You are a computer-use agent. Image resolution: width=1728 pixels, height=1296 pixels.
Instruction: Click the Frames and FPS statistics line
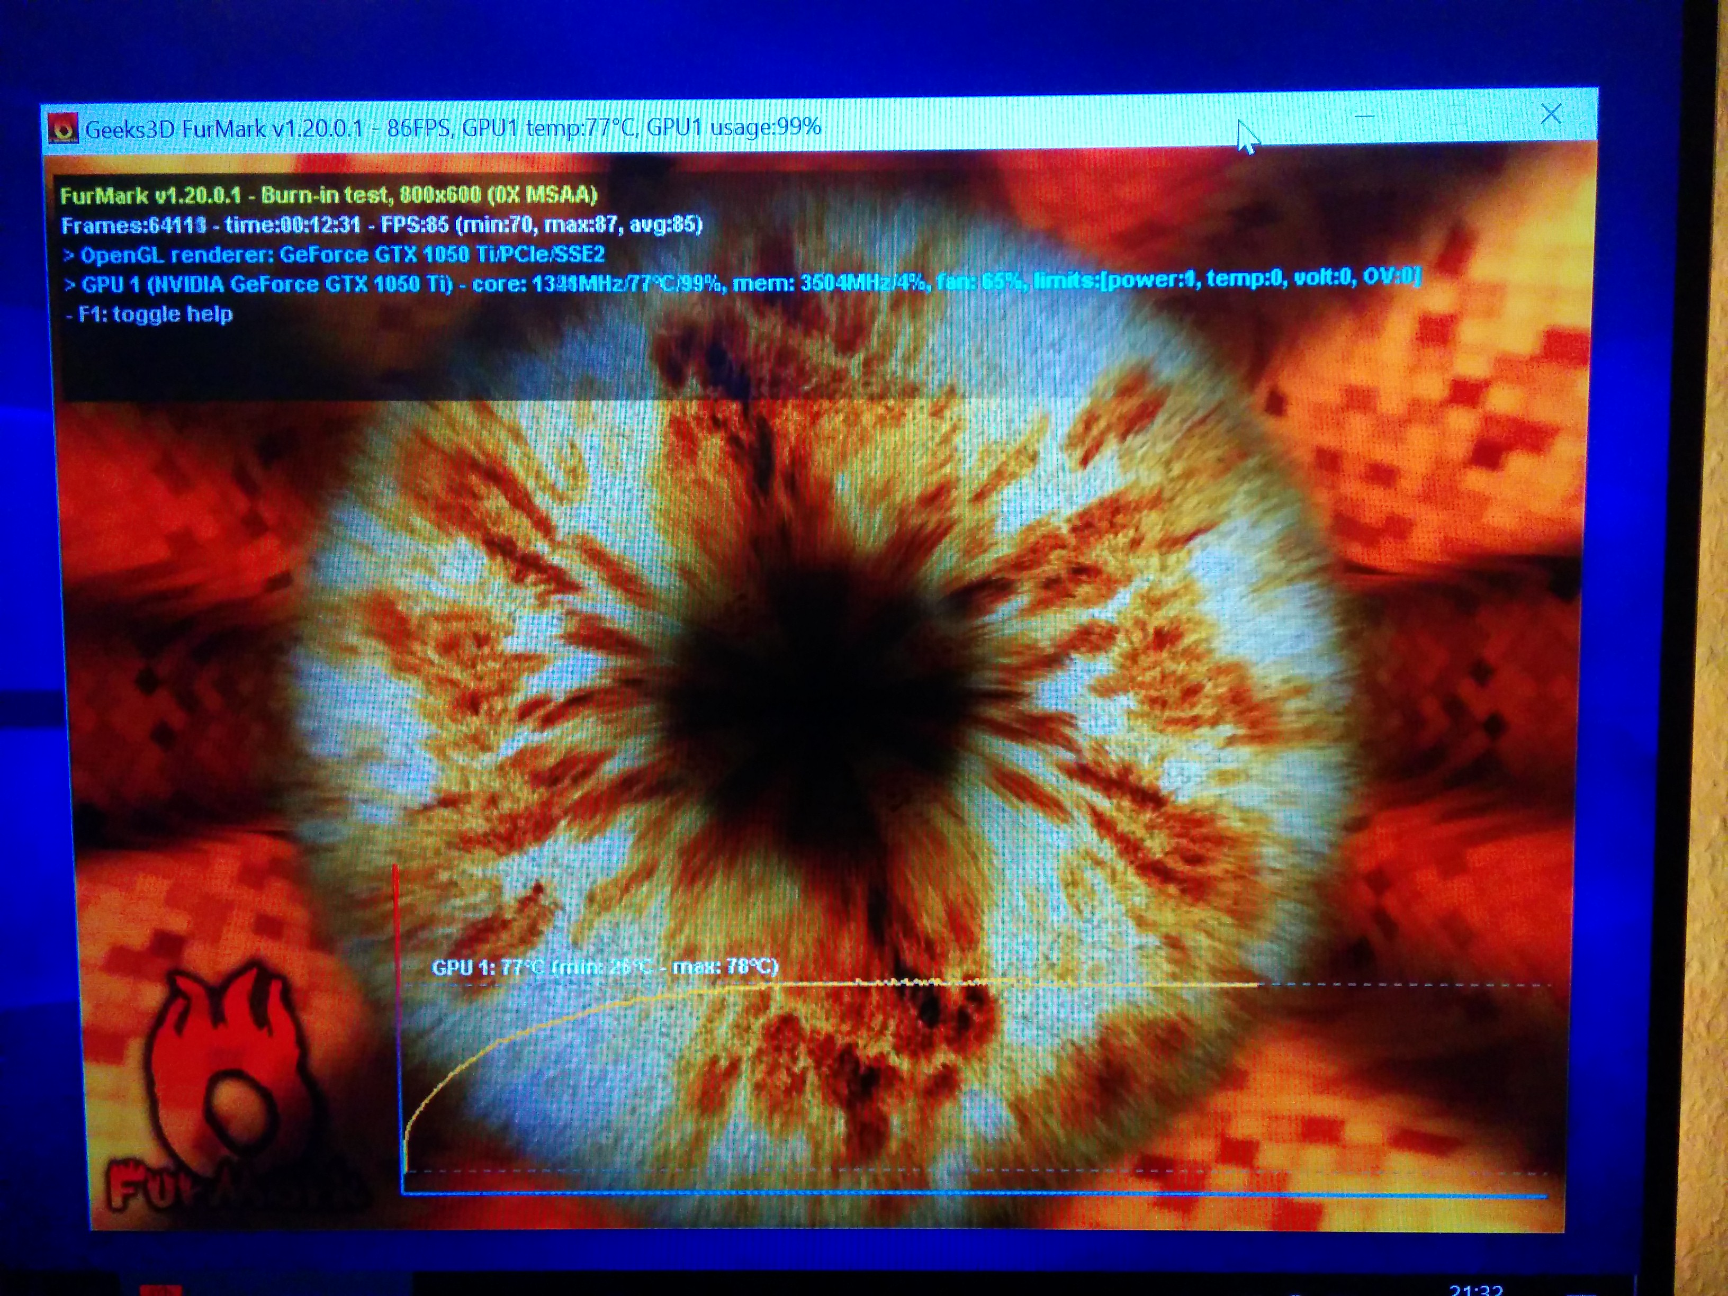tap(381, 225)
